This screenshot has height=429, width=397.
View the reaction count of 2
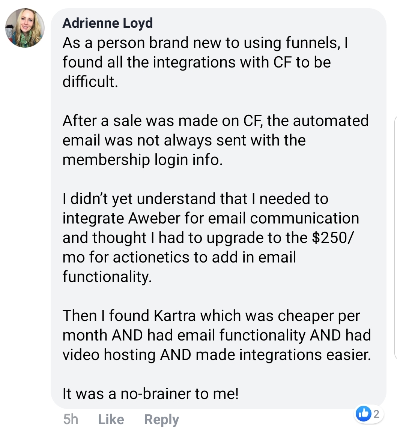pyautogui.click(x=377, y=414)
